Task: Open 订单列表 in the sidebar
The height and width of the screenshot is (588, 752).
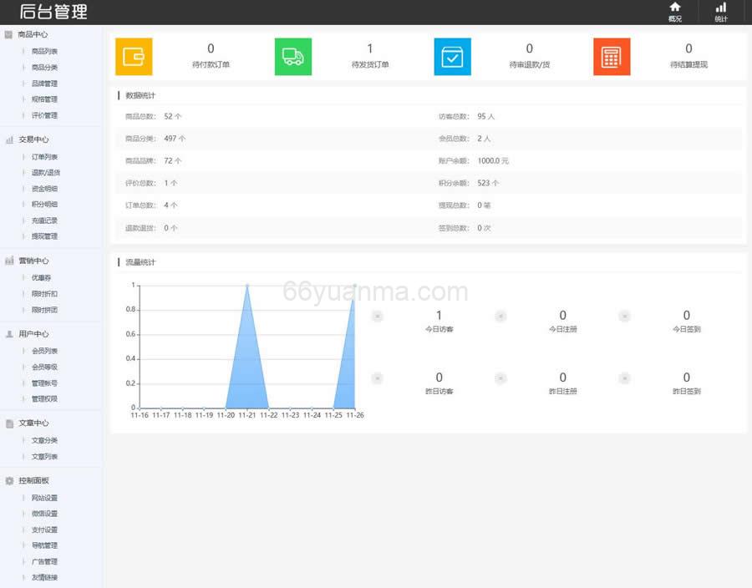Action: coord(44,157)
